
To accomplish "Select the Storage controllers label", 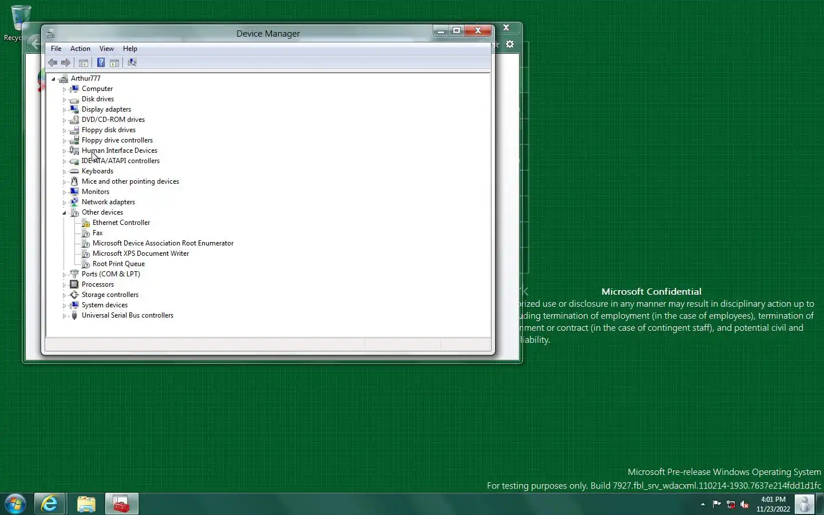I will point(110,295).
